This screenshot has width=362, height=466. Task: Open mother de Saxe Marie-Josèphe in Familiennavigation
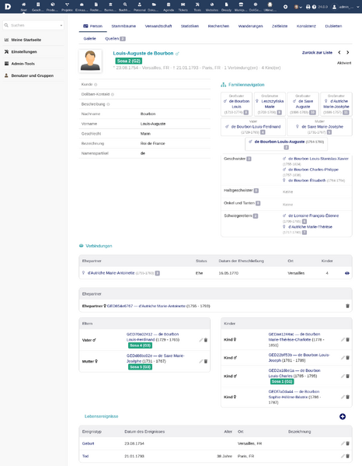(322, 127)
